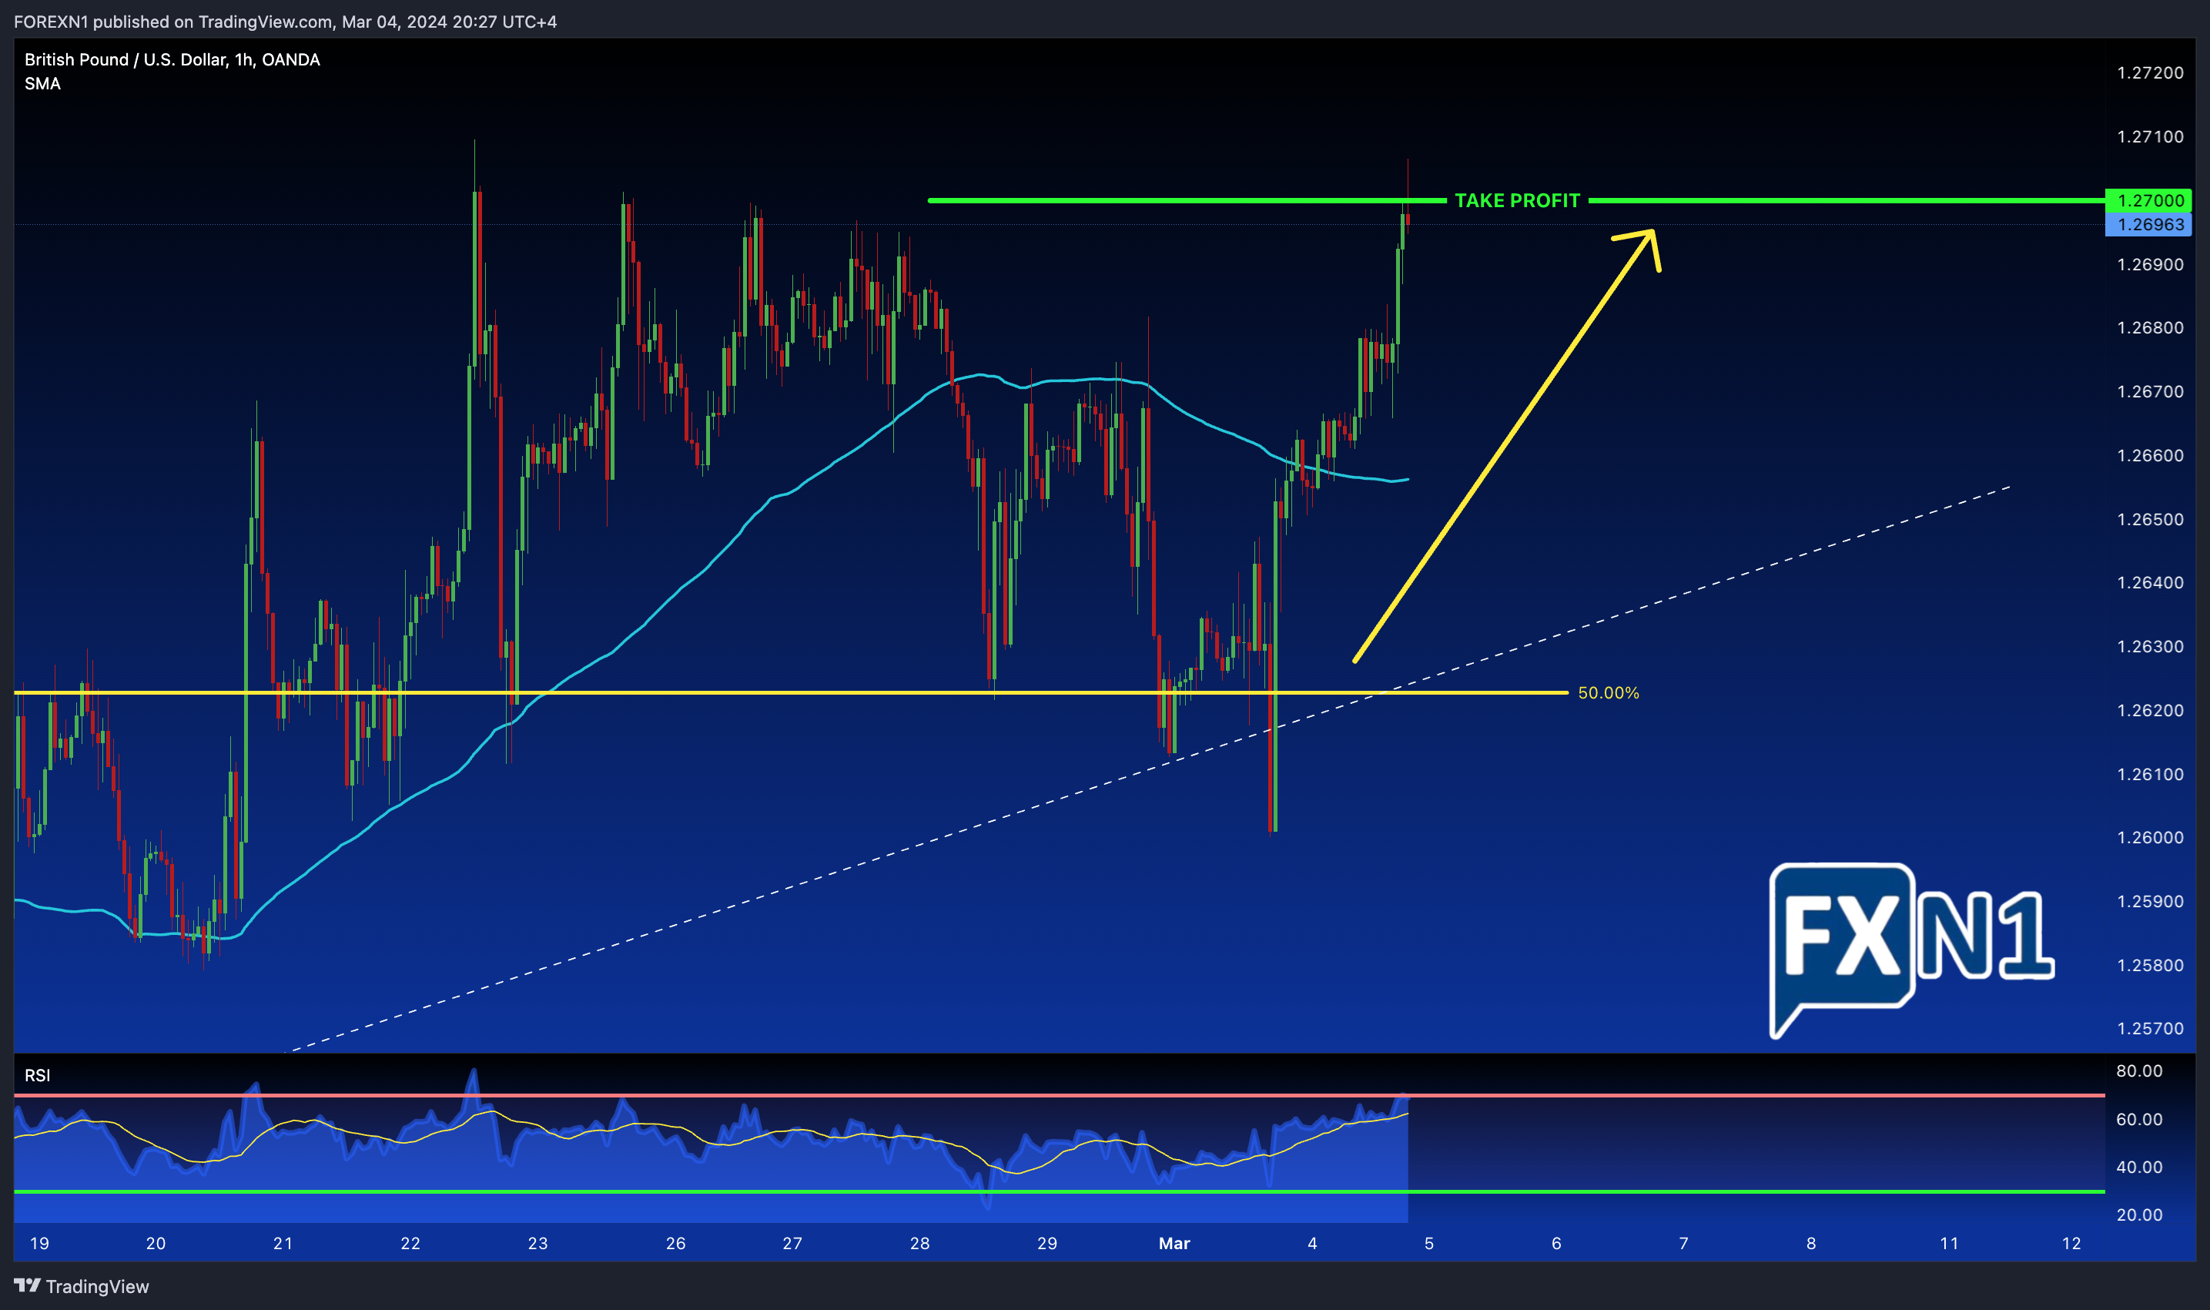Screen dimensions: 2210x1310
Task: Click the date label 11 on time axis
Action: (1949, 1243)
